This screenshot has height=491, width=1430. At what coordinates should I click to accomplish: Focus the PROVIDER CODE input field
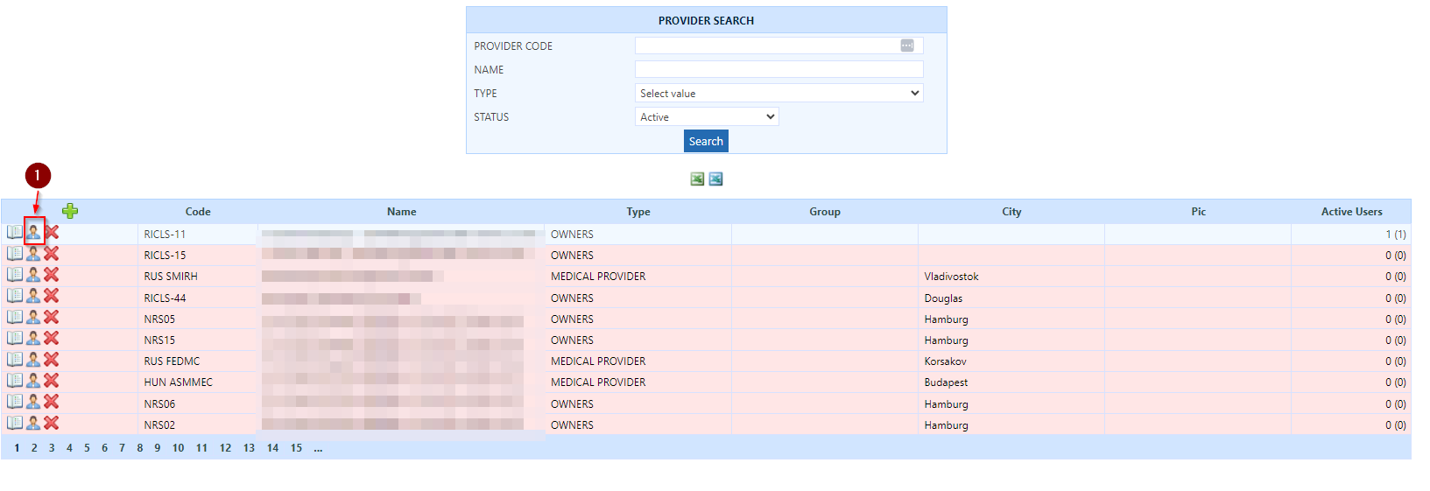(766, 46)
